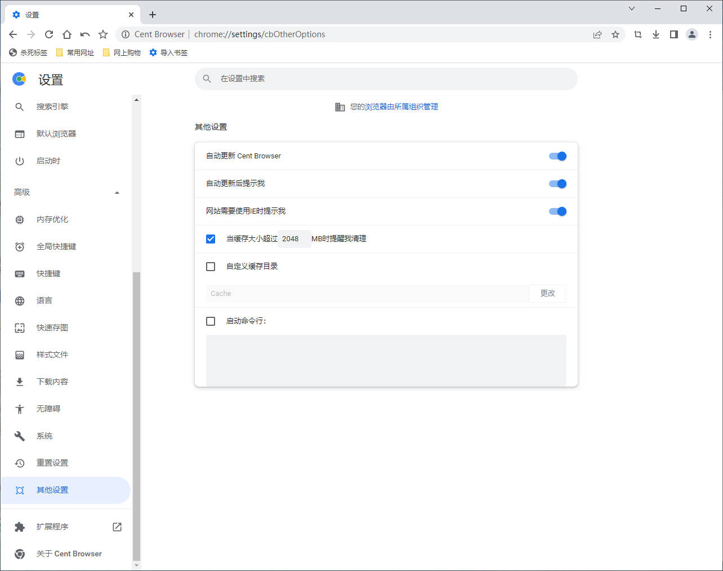Click the crop screenshot icon in toolbar
723x571 pixels.
[x=638, y=34]
